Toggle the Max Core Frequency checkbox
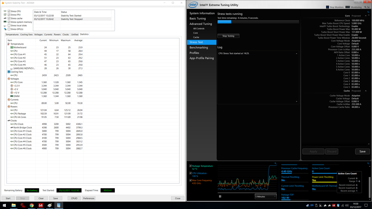Screen dimensions: 372x209 click(190, 180)
